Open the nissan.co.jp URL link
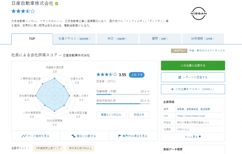Viewport: 242px width, 154px height. (191, 116)
